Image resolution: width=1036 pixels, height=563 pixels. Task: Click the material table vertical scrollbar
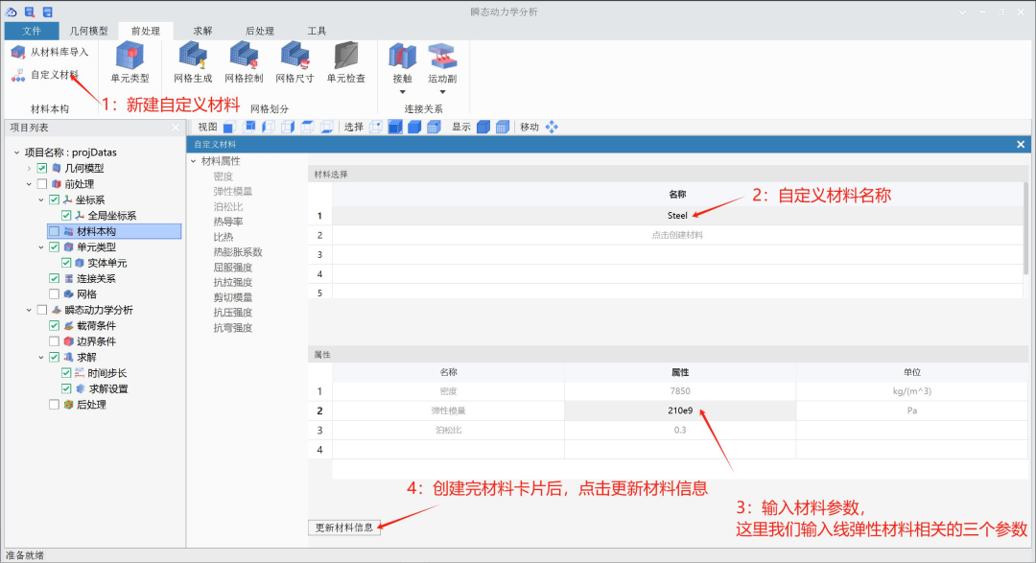[1025, 228]
